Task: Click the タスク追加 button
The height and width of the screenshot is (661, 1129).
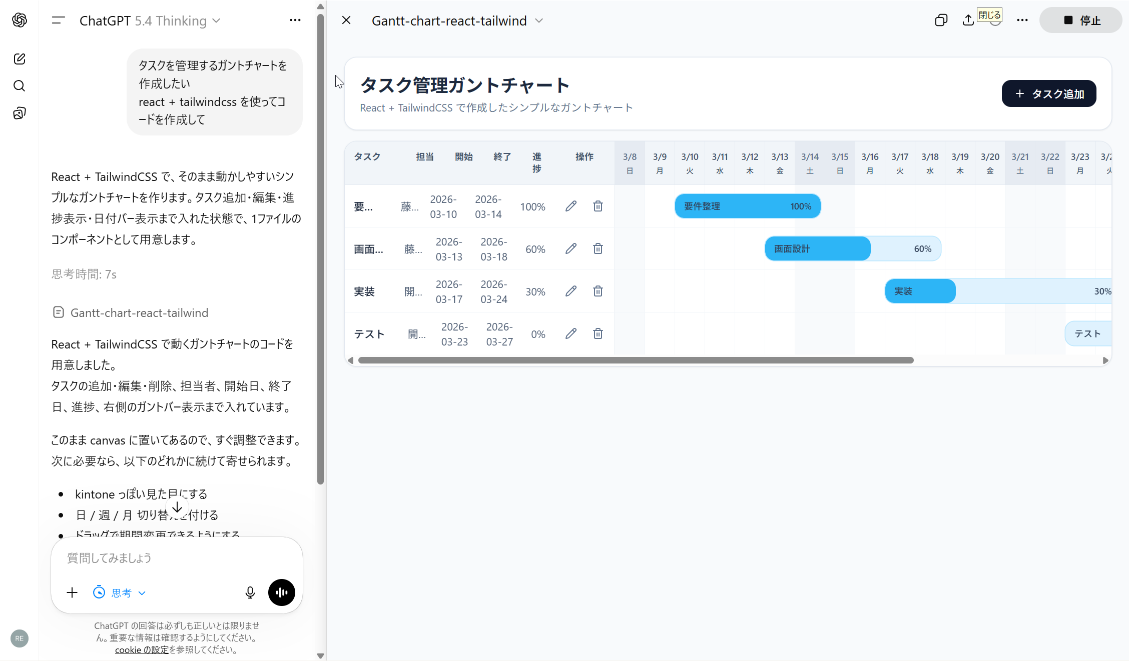Action: [x=1049, y=94]
